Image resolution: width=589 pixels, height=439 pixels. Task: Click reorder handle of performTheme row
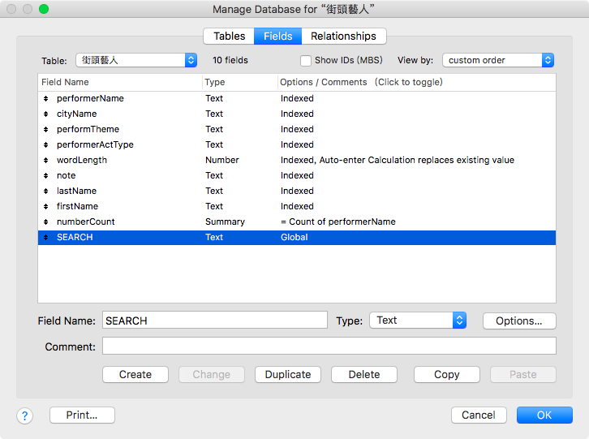point(45,129)
